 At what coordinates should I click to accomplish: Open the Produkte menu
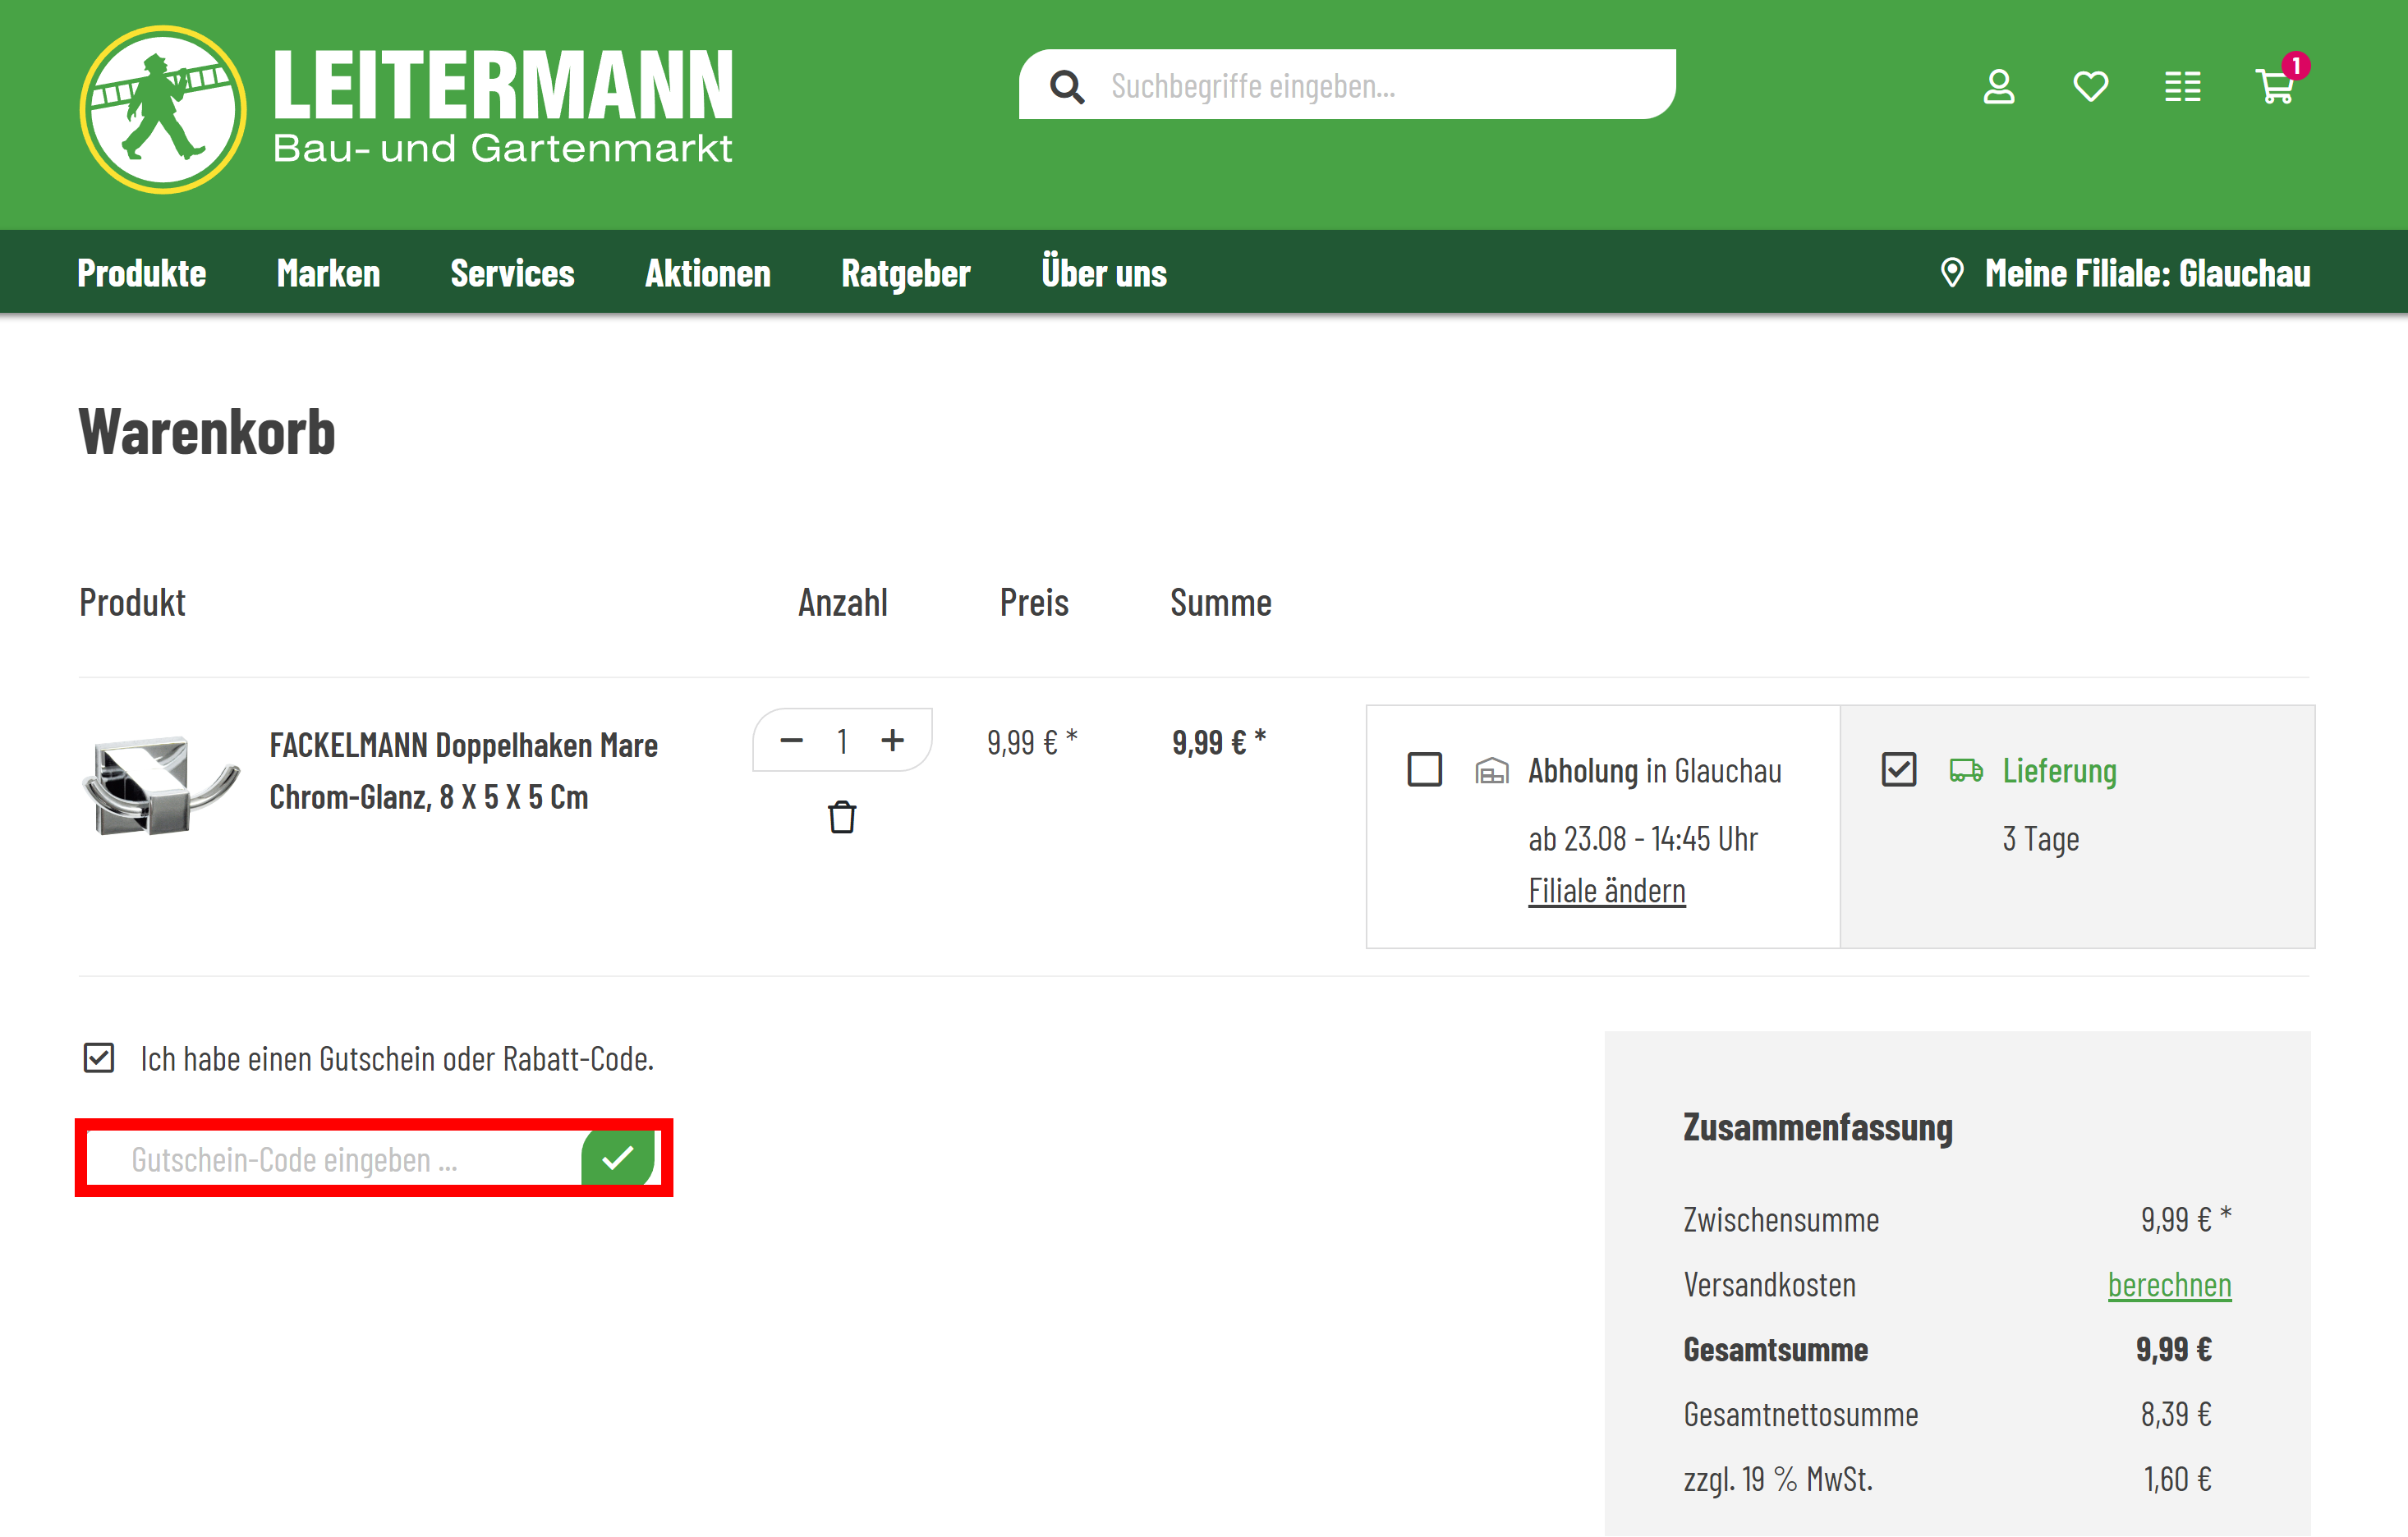point(142,273)
